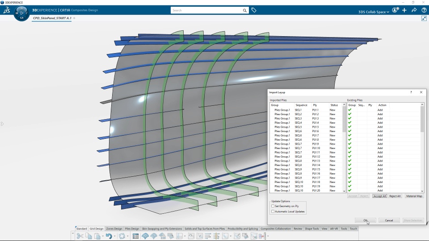429x241 pixels.
Task: Click the Import Layup dialog help question mark
Action: [x=411, y=92]
